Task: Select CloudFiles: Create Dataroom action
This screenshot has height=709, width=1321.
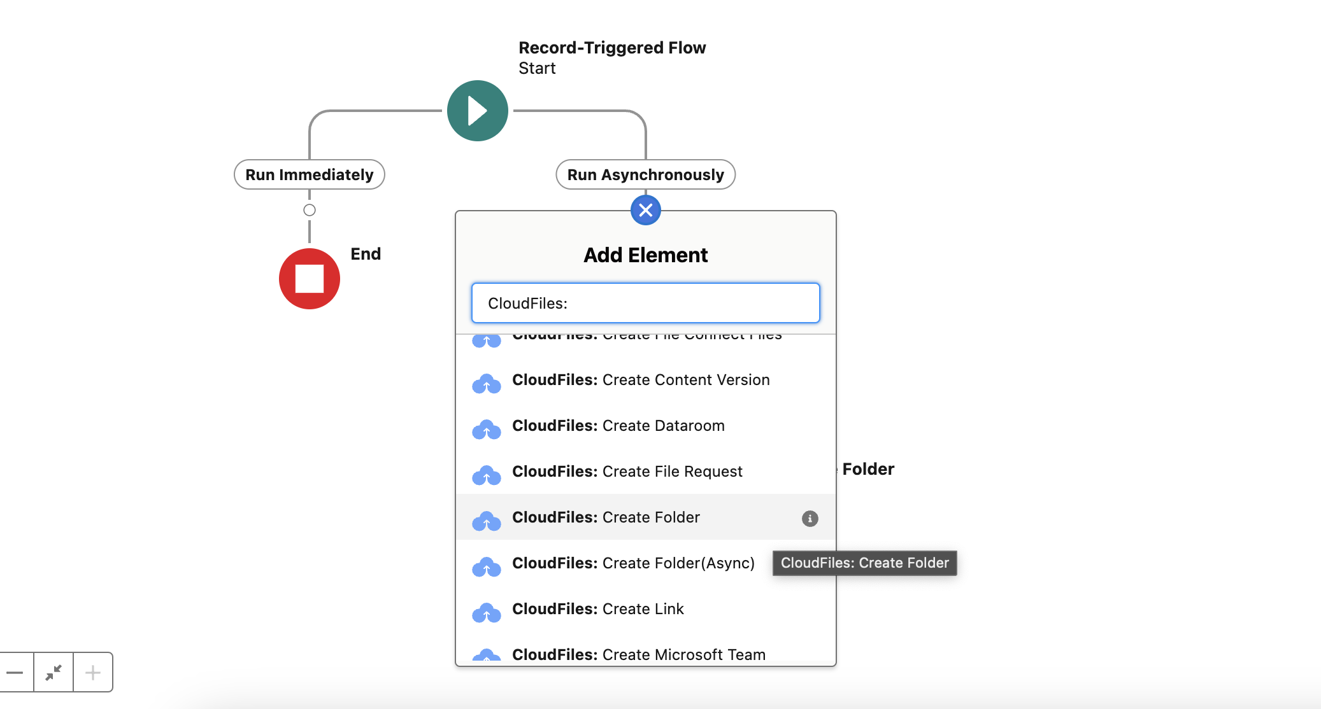Action: coord(618,426)
